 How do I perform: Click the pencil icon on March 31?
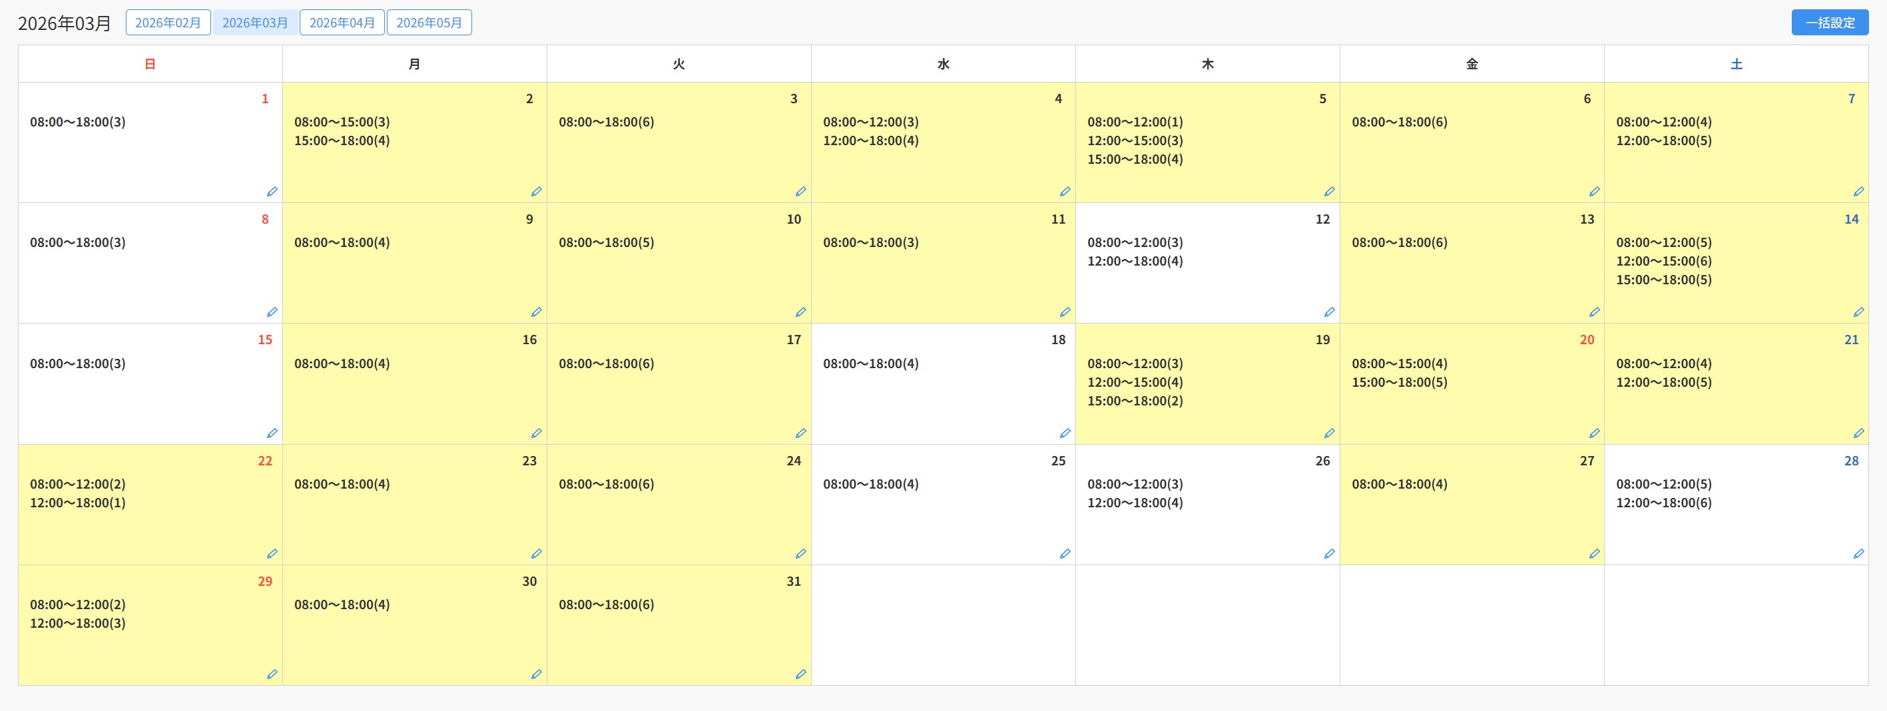click(800, 674)
